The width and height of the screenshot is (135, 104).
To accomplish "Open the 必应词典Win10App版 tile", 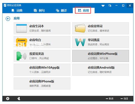I will pyautogui.click(x=42, y=70).
